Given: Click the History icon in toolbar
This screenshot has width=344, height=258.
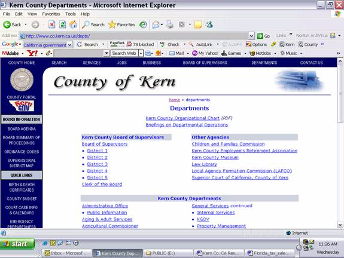Looking at the screenshot, I should [143, 24].
